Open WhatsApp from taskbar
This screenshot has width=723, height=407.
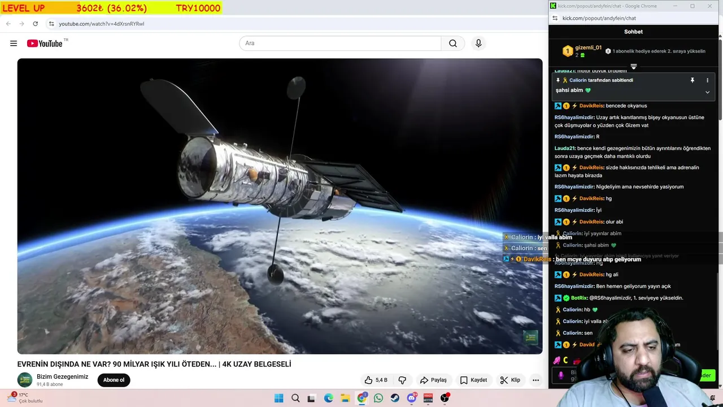(x=378, y=398)
